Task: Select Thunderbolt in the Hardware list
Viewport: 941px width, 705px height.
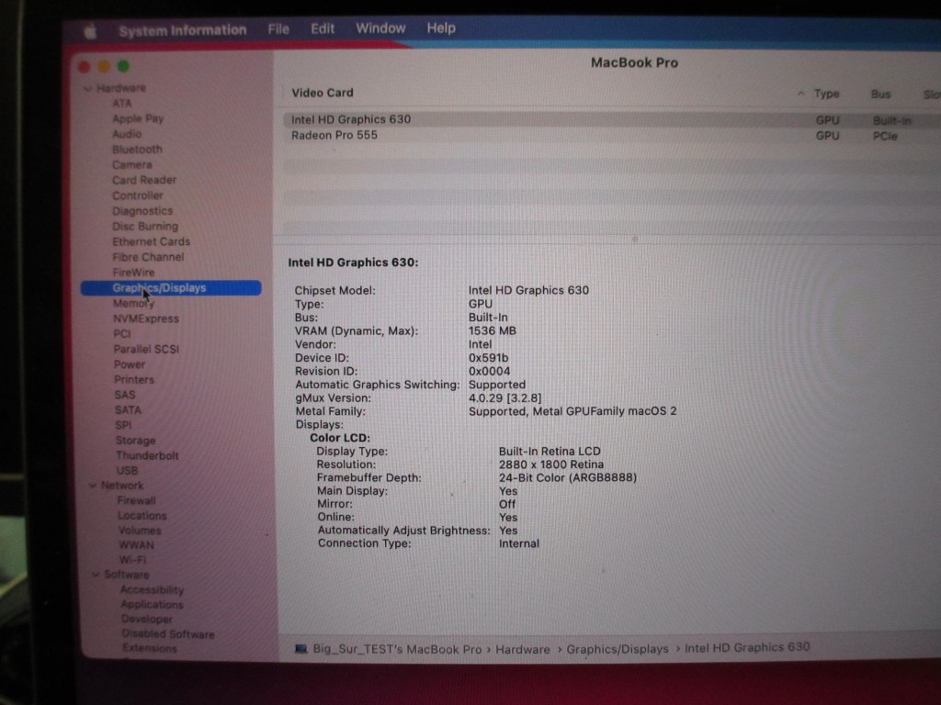Action: [147, 455]
